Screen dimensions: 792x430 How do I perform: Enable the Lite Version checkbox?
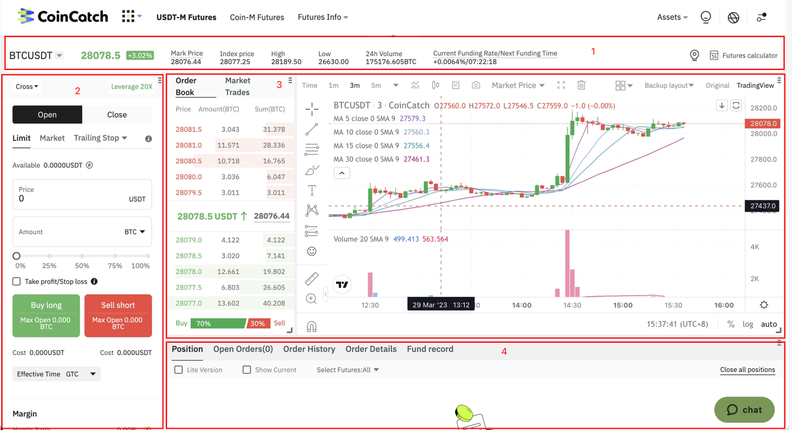pos(179,370)
